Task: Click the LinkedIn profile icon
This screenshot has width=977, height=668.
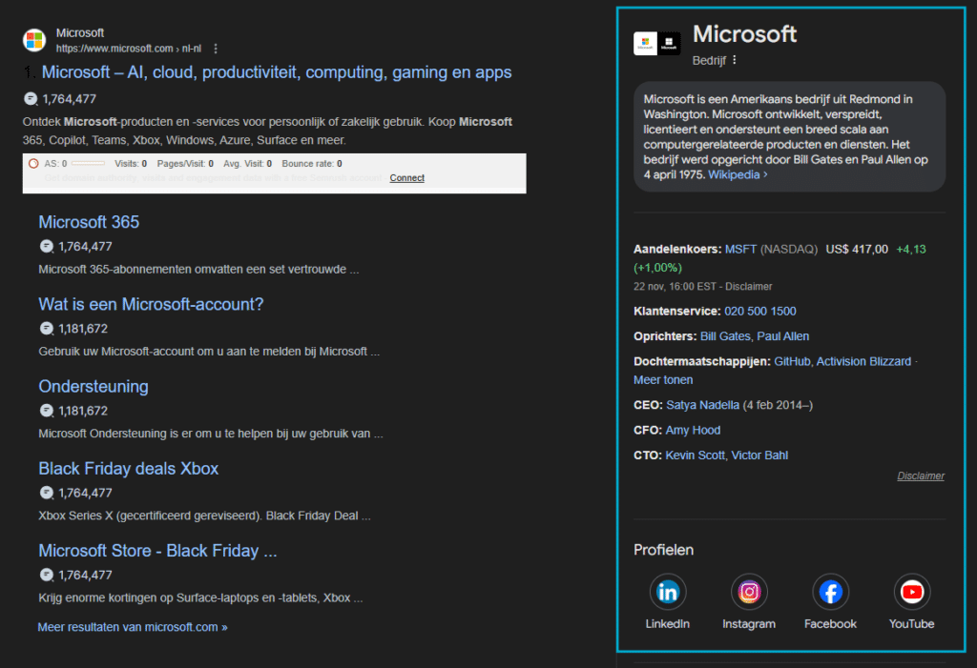Action: [668, 592]
